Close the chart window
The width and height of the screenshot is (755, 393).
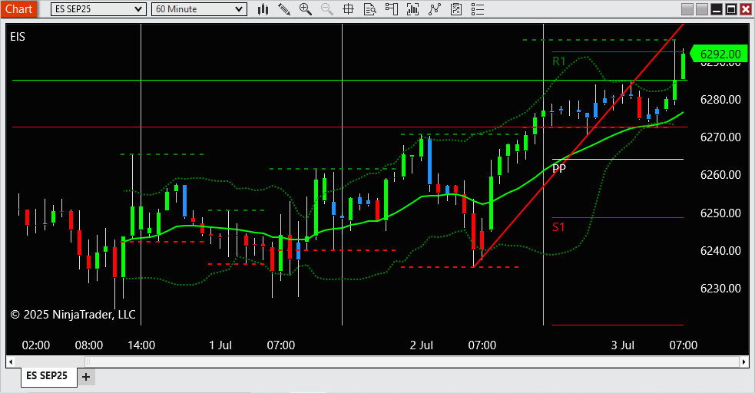tap(745, 9)
